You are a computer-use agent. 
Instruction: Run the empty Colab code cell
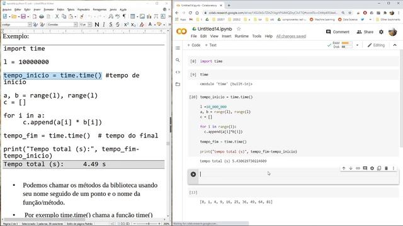(x=193, y=175)
